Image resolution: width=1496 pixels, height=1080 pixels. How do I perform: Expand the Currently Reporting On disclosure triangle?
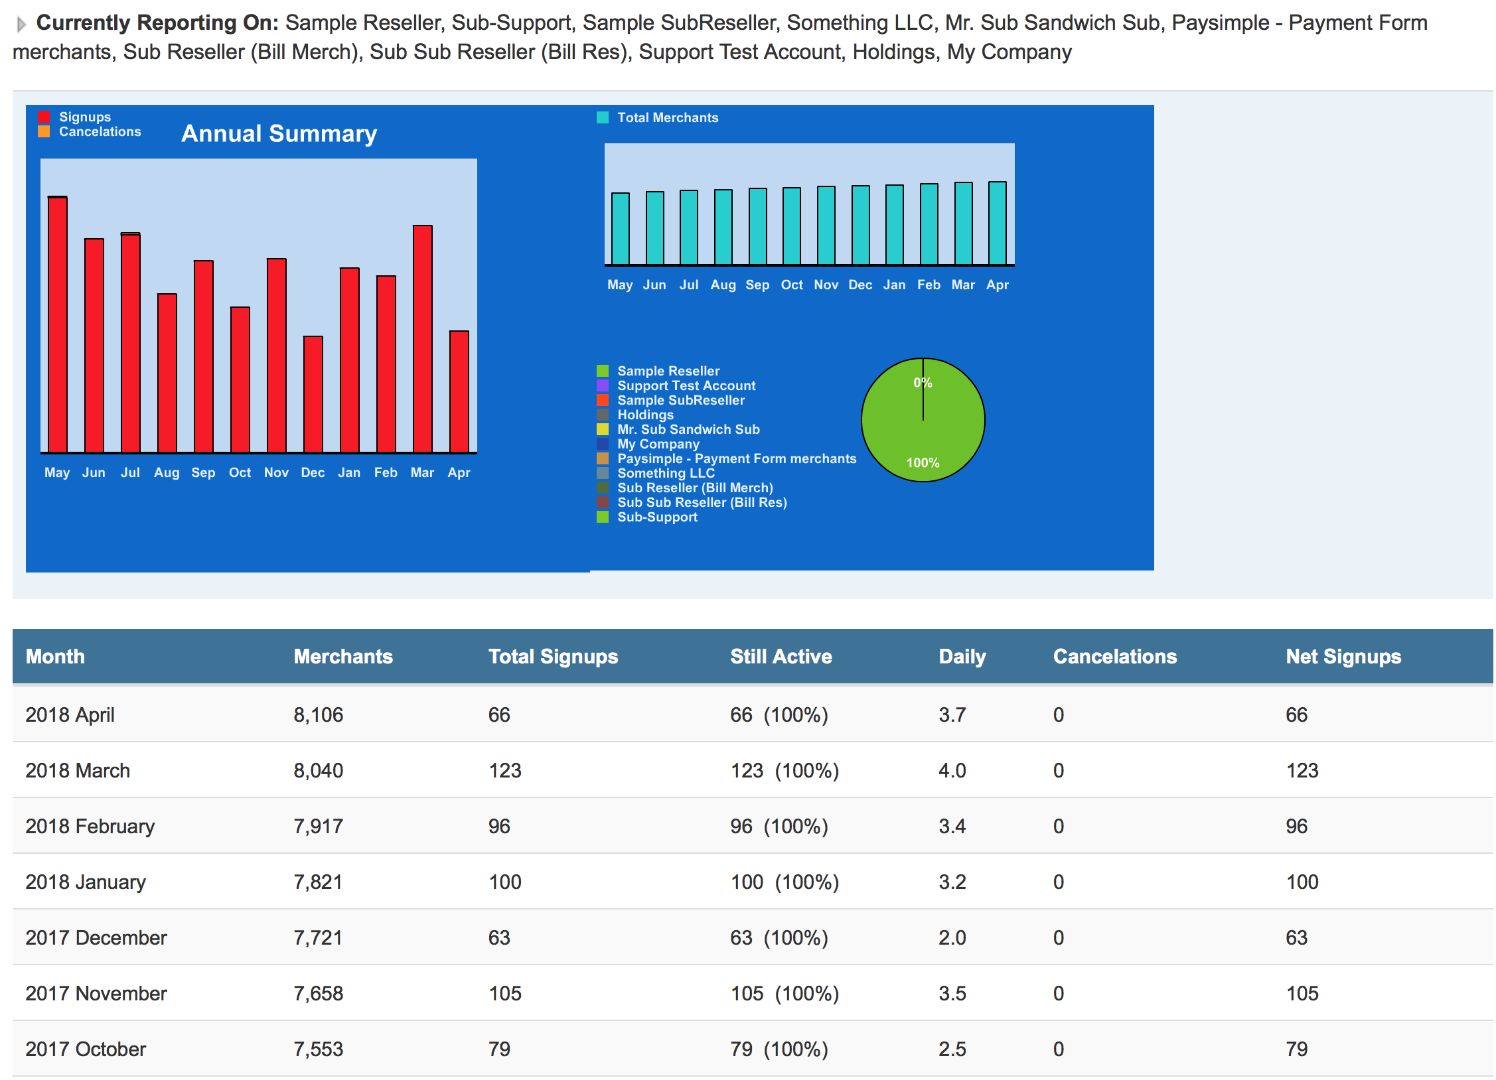21,25
